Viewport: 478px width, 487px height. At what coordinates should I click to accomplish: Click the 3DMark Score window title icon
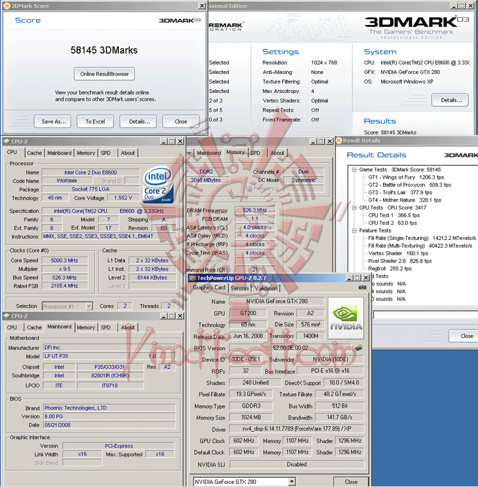7,6
